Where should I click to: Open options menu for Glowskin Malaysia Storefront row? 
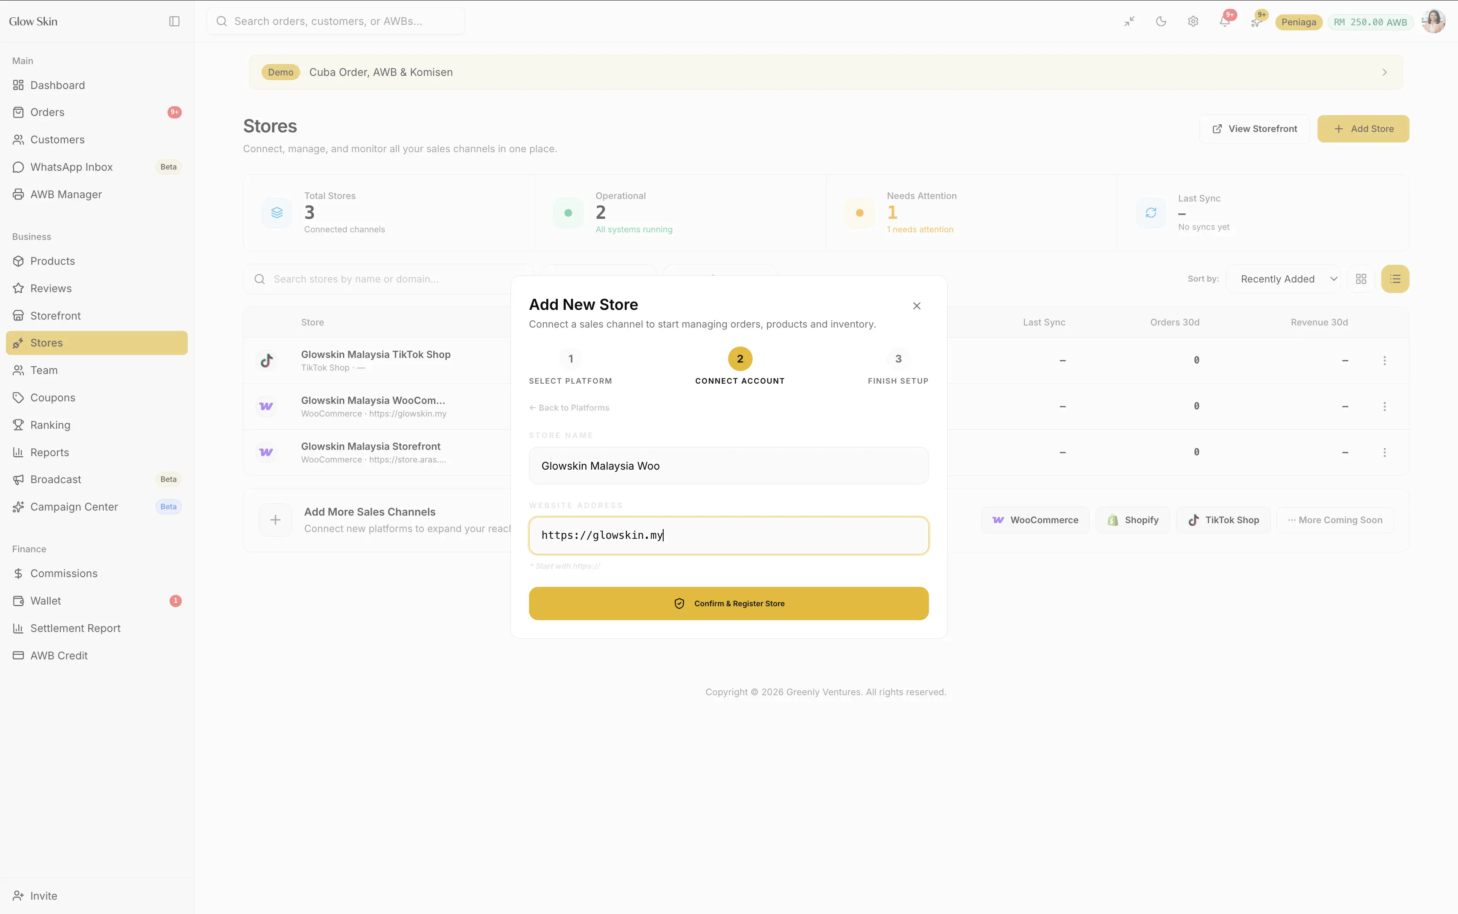(1385, 452)
